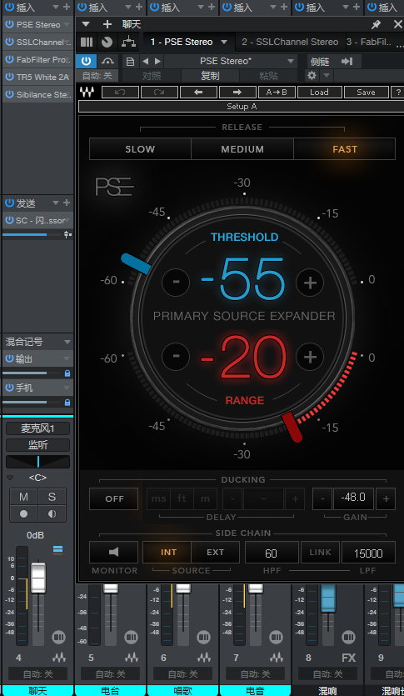Click the A→B button

click(277, 93)
